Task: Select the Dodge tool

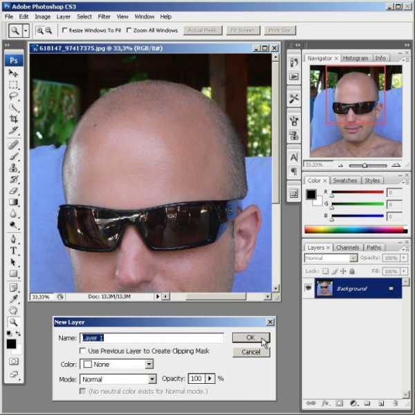Action: 13,225
